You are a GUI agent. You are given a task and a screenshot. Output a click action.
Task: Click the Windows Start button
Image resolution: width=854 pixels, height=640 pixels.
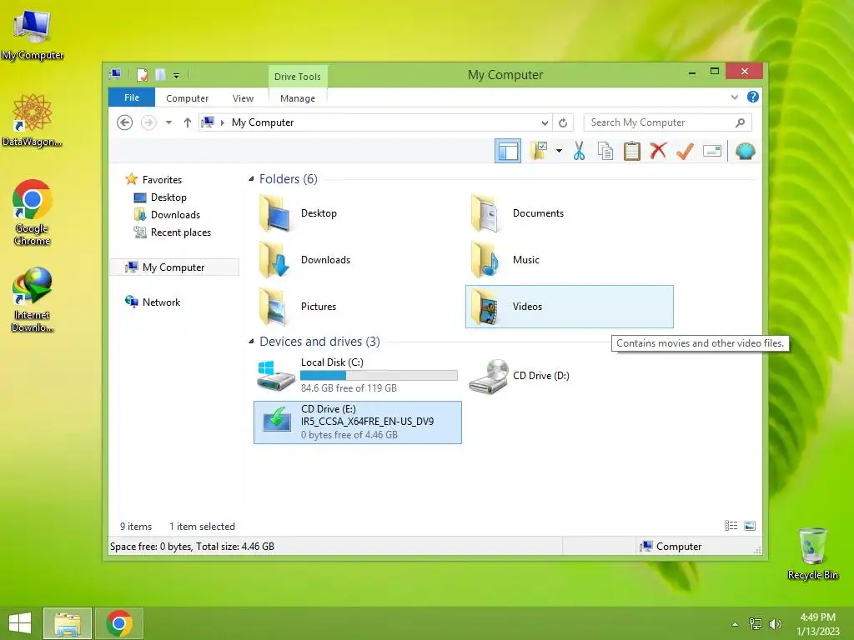click(x=20, y=623)
